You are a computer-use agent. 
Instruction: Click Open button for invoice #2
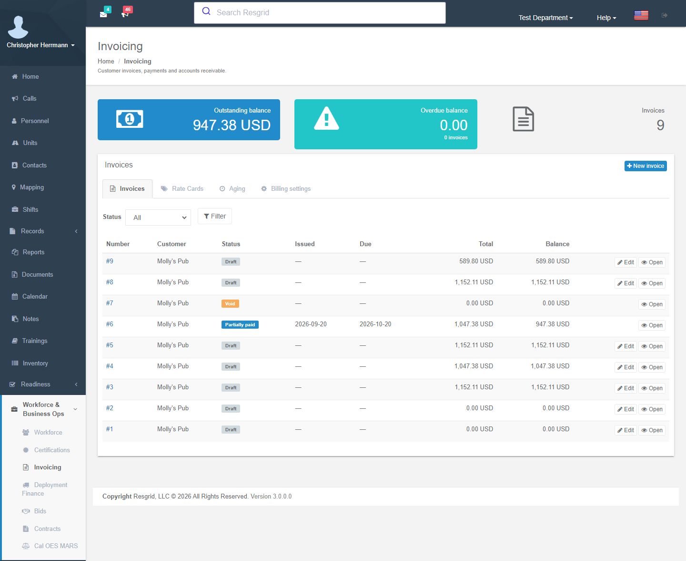(x=652, y=409)
